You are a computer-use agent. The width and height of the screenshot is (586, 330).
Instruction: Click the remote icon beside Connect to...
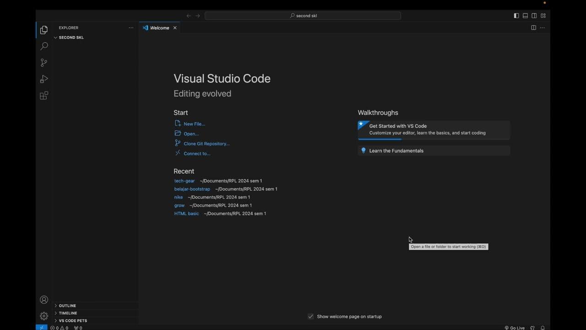(178, 153)
